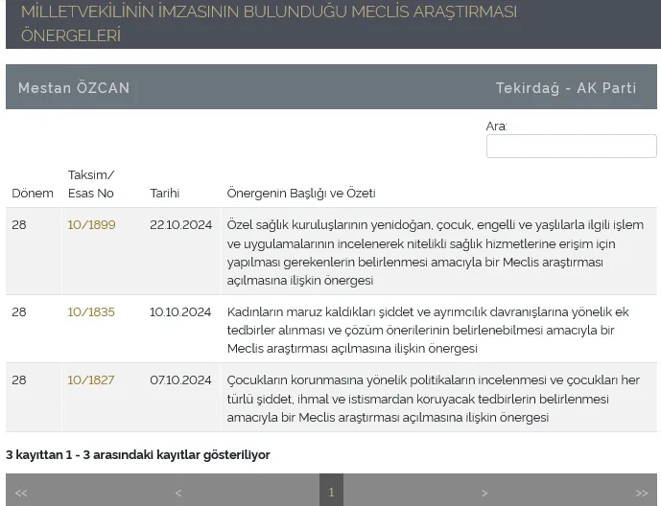Click Önergenin Başlığı ve Özeti column header
This screenshot has height=506, width=661.
(x=300, y=193)
